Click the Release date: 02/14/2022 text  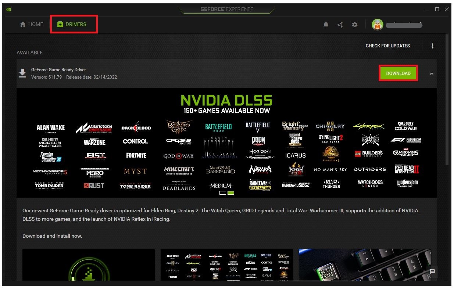tap(92, 77)
